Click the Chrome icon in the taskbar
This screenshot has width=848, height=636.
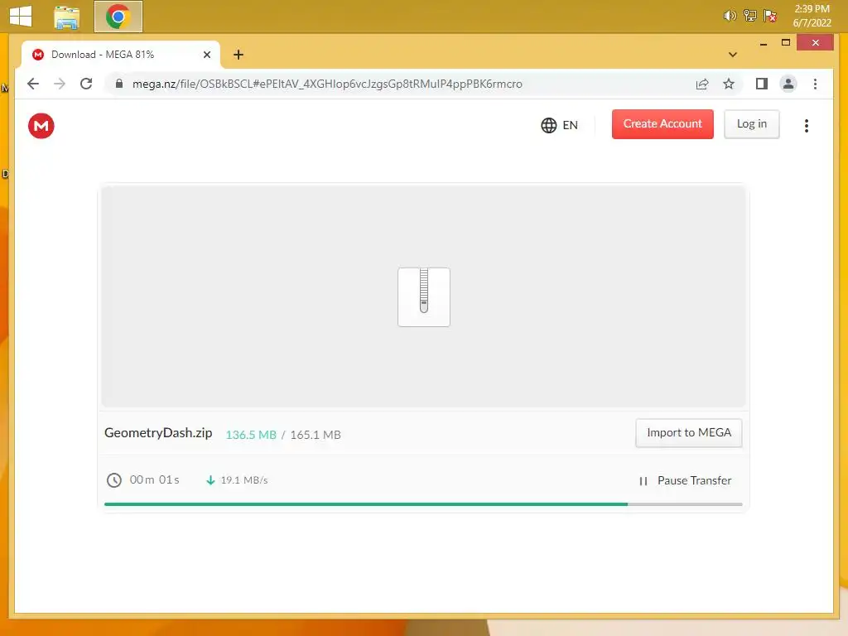coord(118,17)
